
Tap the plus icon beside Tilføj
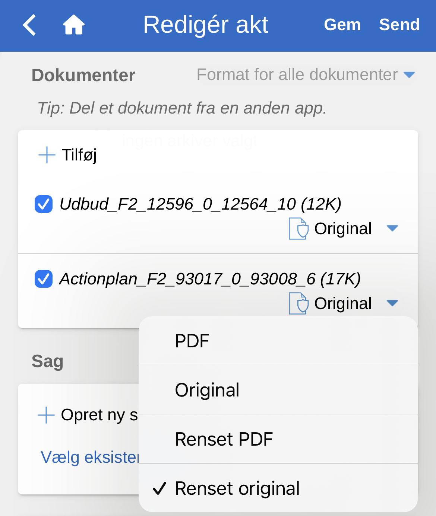[x=47, y=155]
